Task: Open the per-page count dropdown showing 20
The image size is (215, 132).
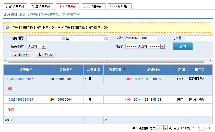Action: 165,128
